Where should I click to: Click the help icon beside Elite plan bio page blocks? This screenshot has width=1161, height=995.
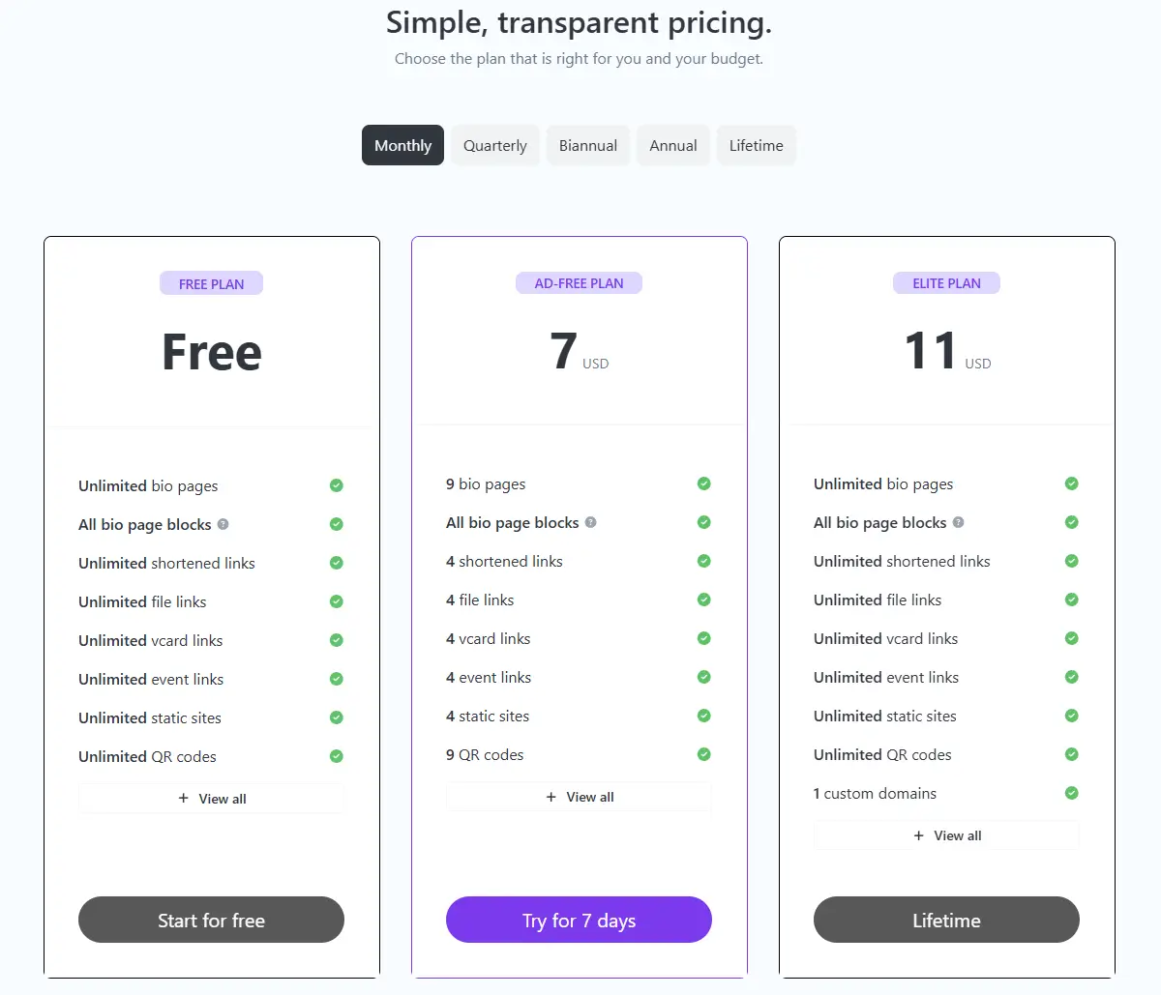point(959,522)
